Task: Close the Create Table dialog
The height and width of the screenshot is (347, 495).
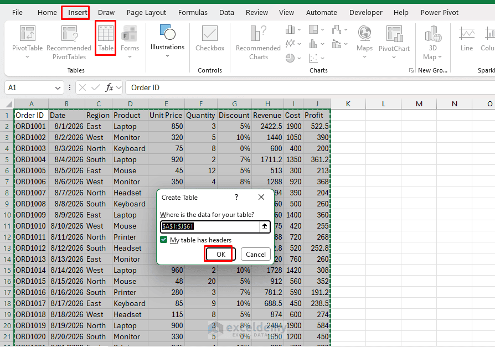Action: tap(261, 197)
